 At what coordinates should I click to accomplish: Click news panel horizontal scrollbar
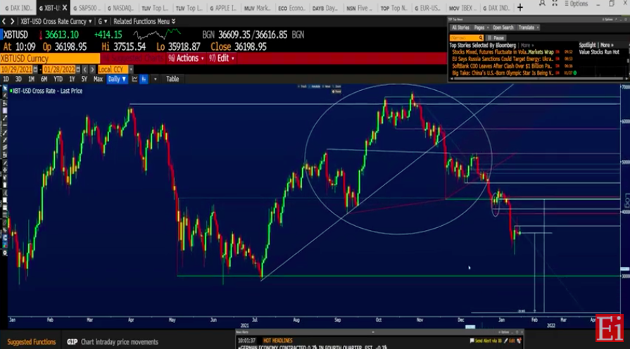pyautogui.click(x=538, y=79)
